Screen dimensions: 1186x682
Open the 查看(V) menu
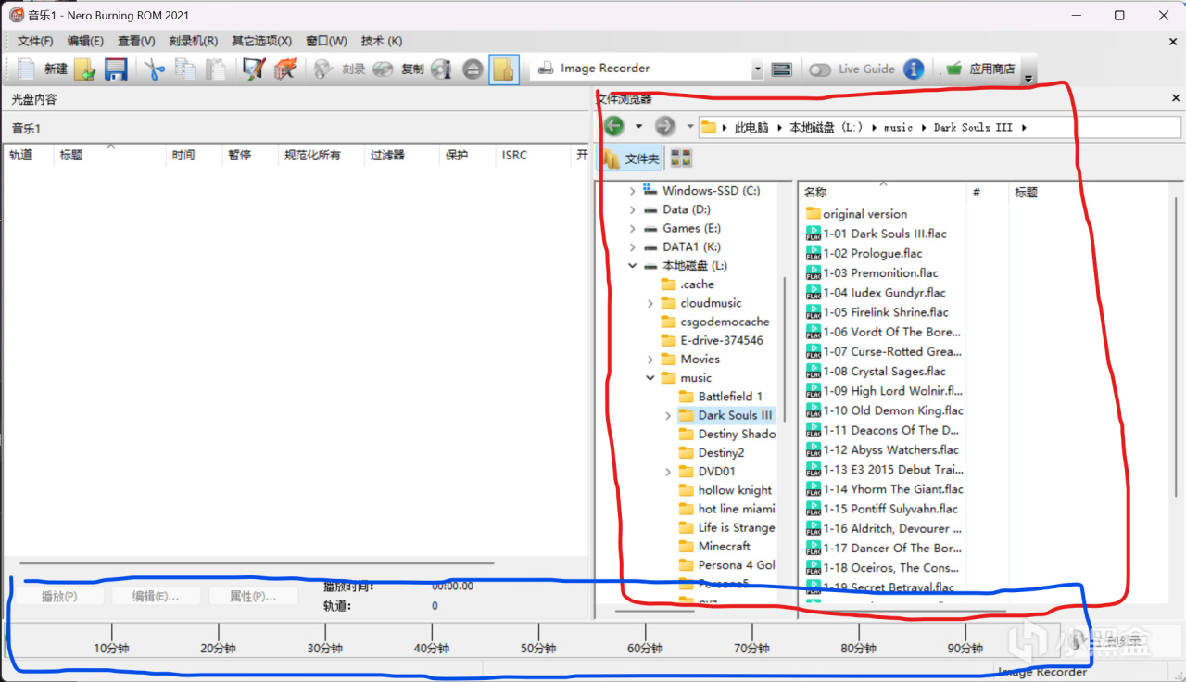136,41
